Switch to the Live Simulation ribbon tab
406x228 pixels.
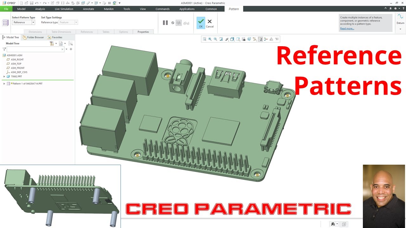tap(64, 9)
